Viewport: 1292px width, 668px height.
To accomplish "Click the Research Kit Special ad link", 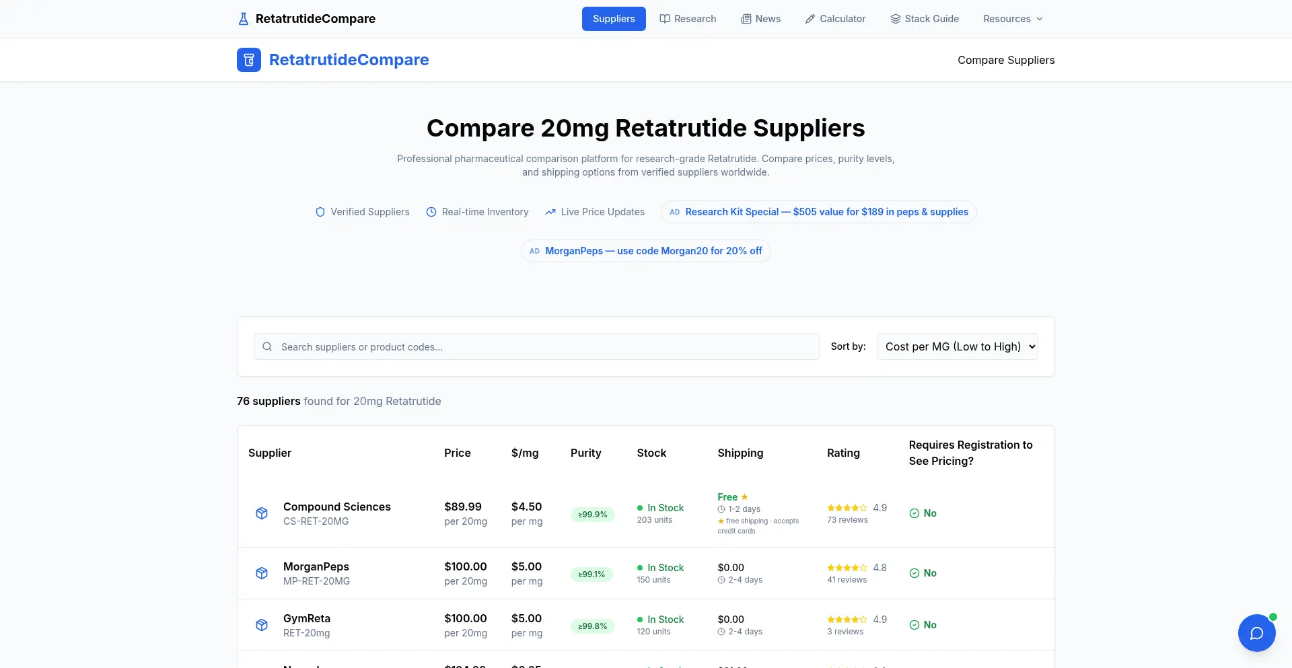I will [819, 212].
